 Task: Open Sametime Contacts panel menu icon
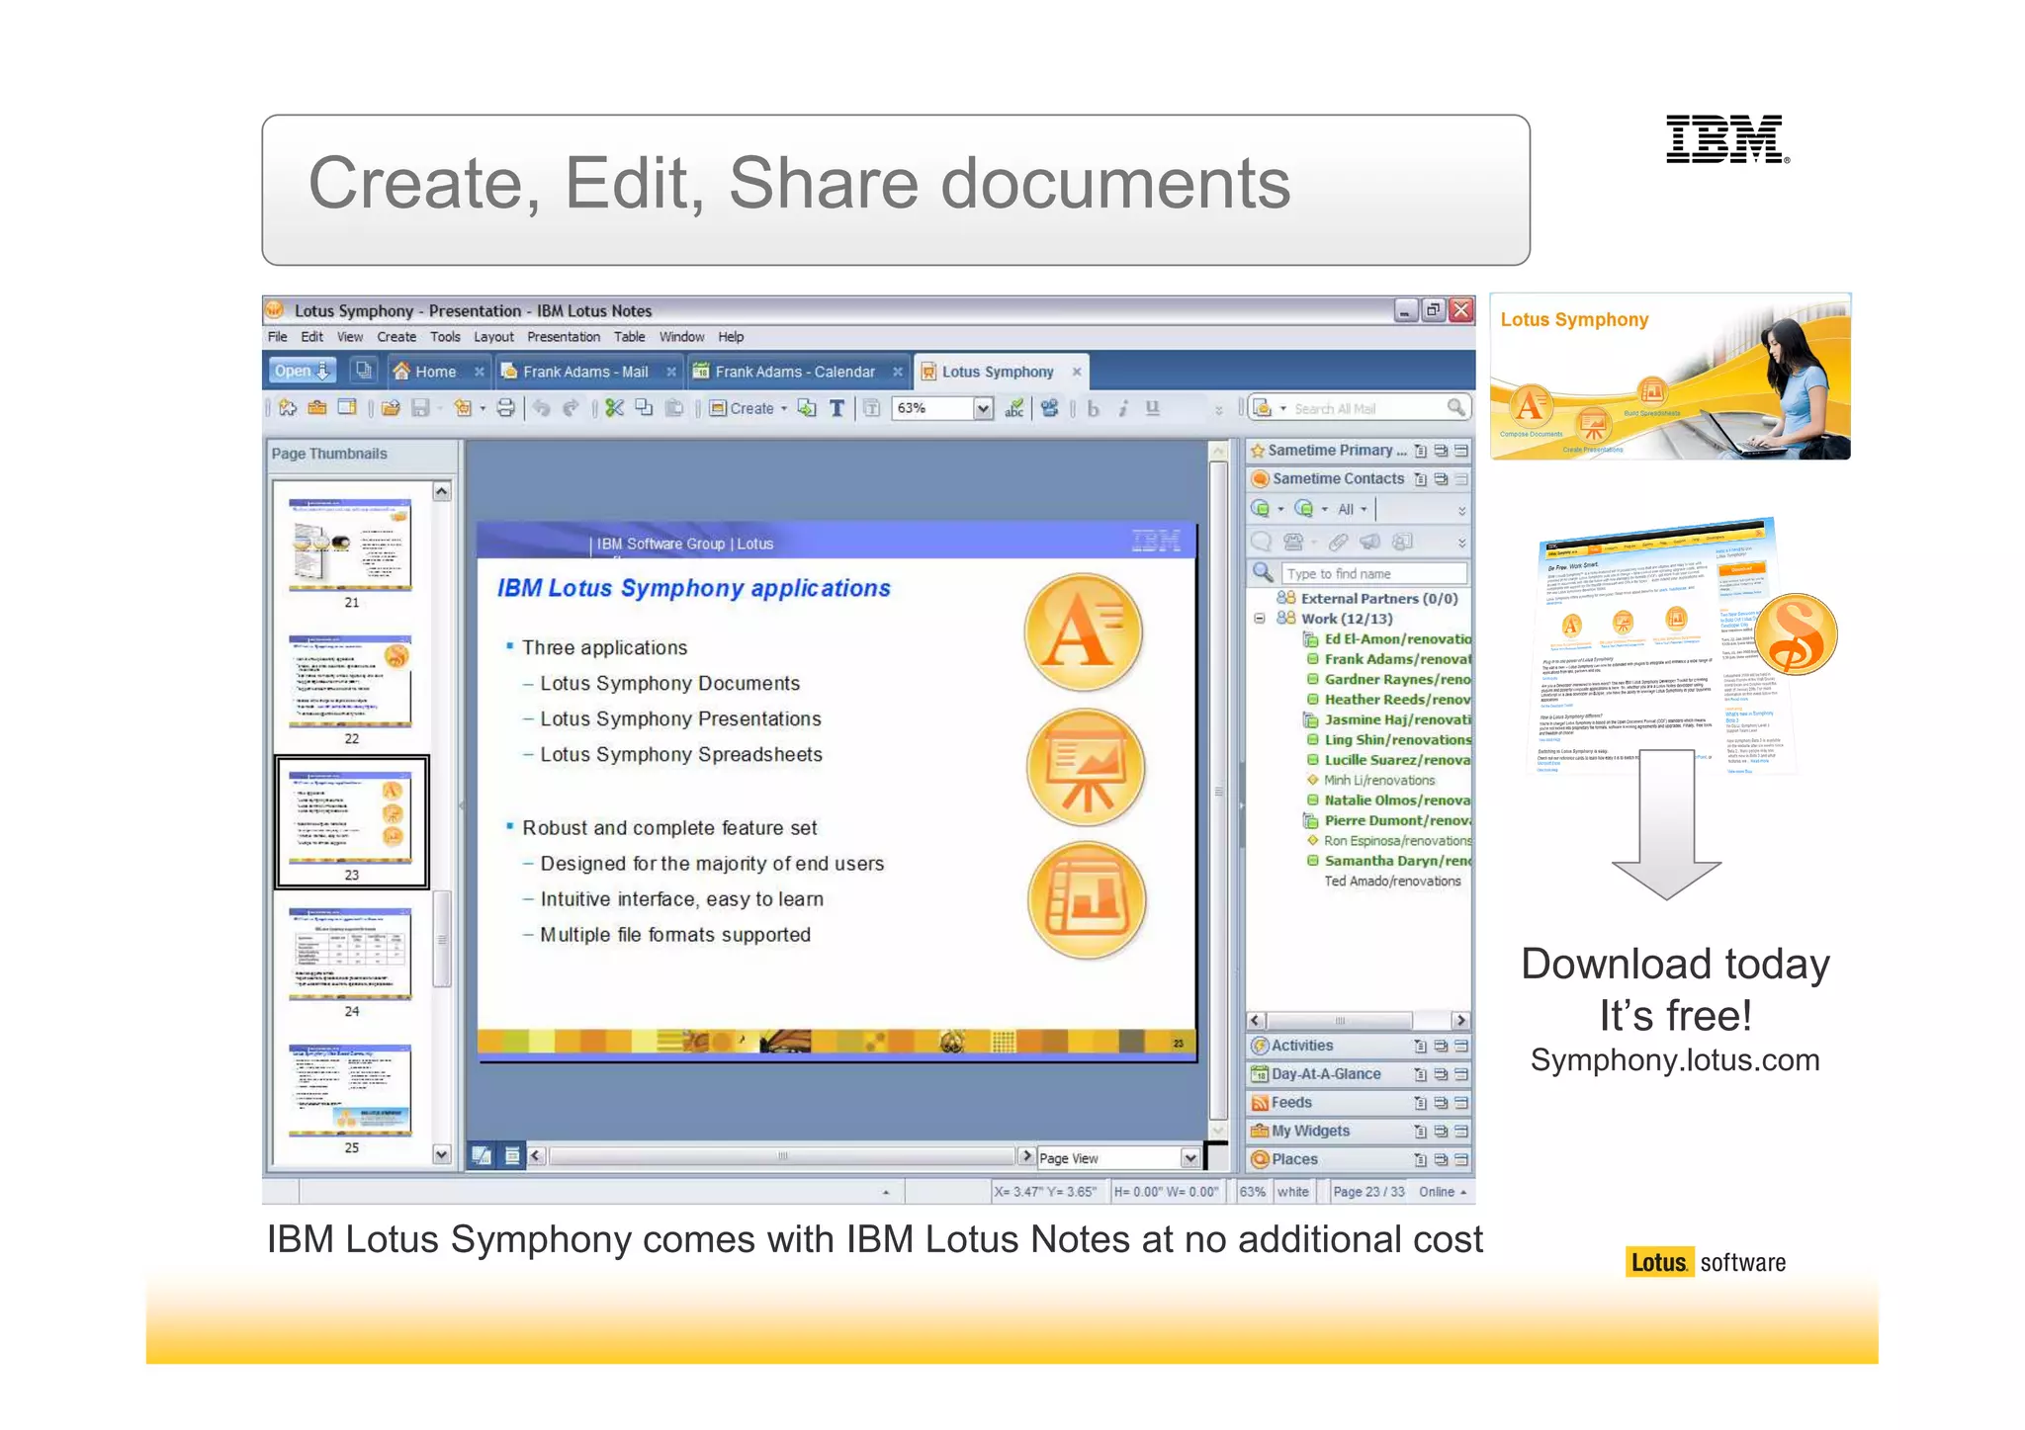(1420, 479)
